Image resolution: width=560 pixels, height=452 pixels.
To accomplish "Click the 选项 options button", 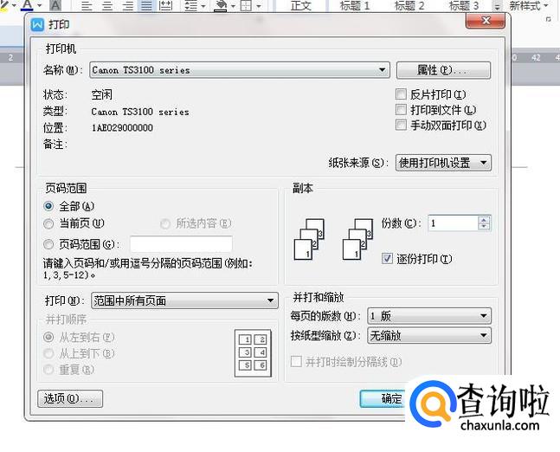I will (x=70, y=398).
